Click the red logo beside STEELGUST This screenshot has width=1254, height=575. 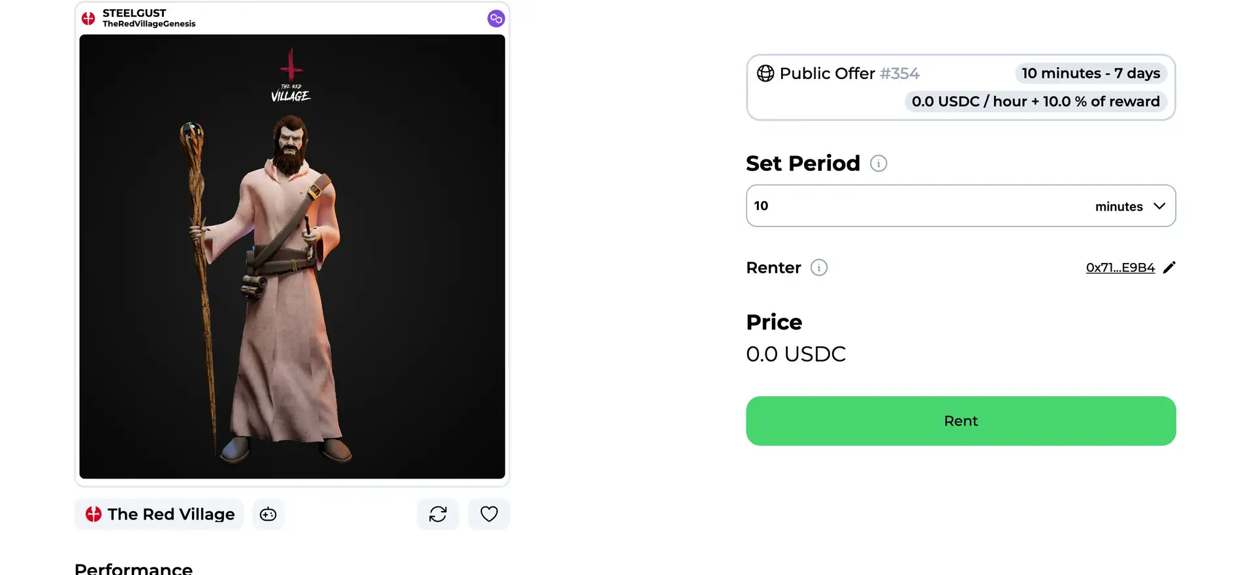88,18
